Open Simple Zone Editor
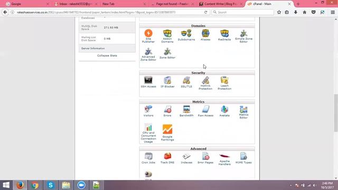Screen dimensions: 338x190 tap(243, 36)
